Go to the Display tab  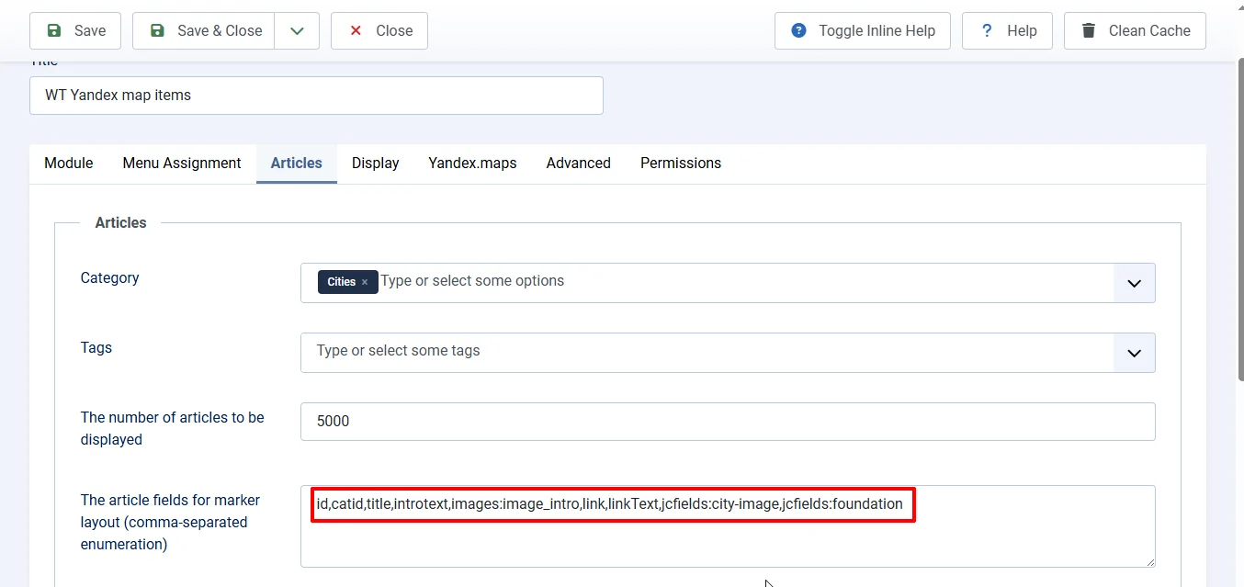(x=375, y=164)
